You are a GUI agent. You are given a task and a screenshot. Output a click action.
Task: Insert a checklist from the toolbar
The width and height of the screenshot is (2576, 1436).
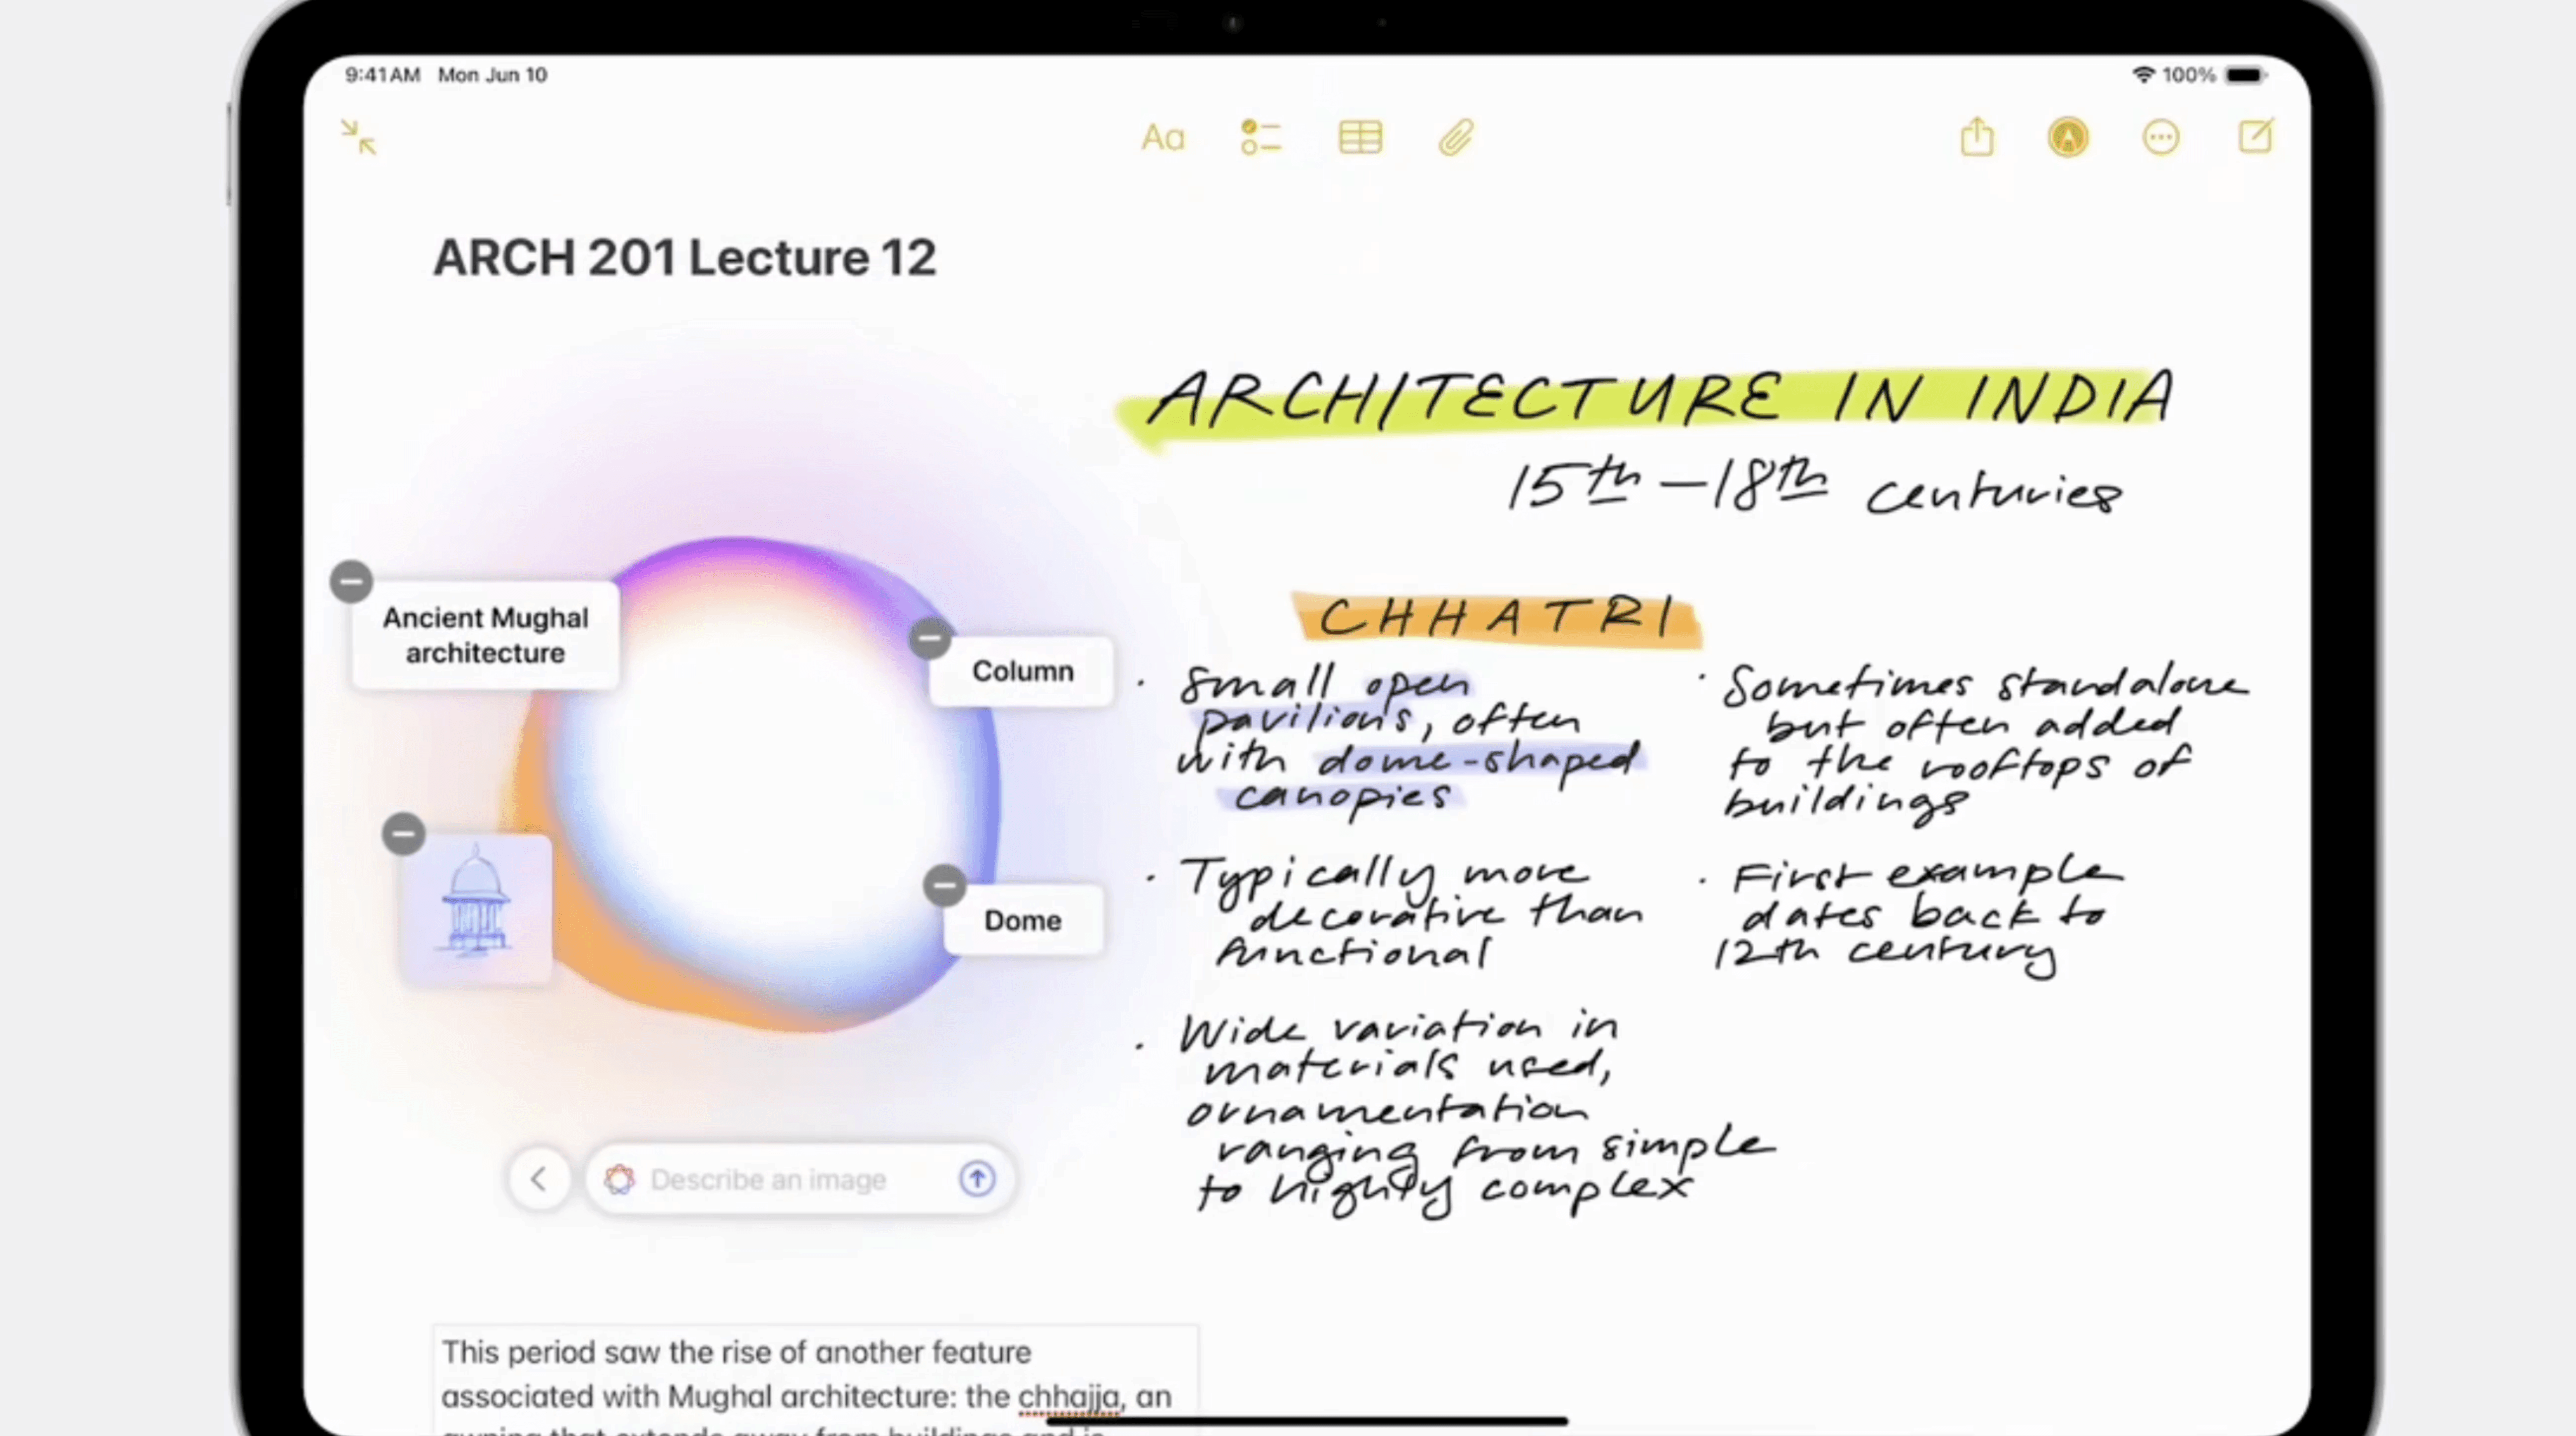coord(1259,137)
